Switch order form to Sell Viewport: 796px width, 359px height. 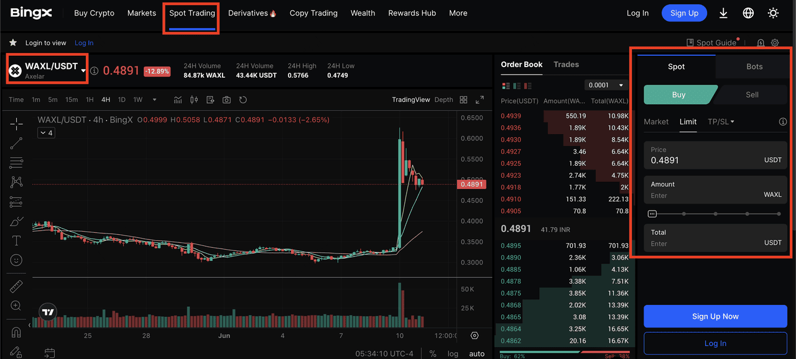[x=752, y=94]
